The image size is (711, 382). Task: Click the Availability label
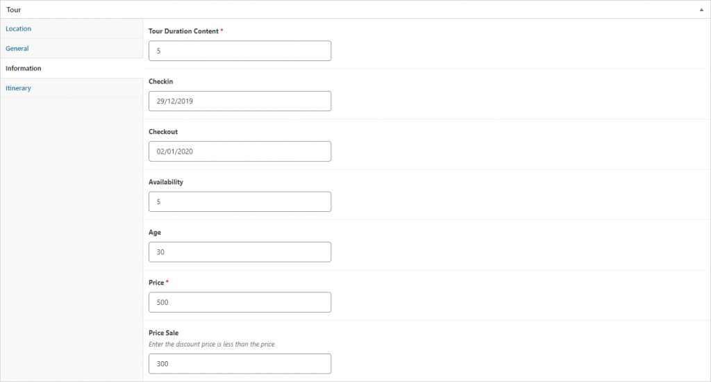(166, 182)
